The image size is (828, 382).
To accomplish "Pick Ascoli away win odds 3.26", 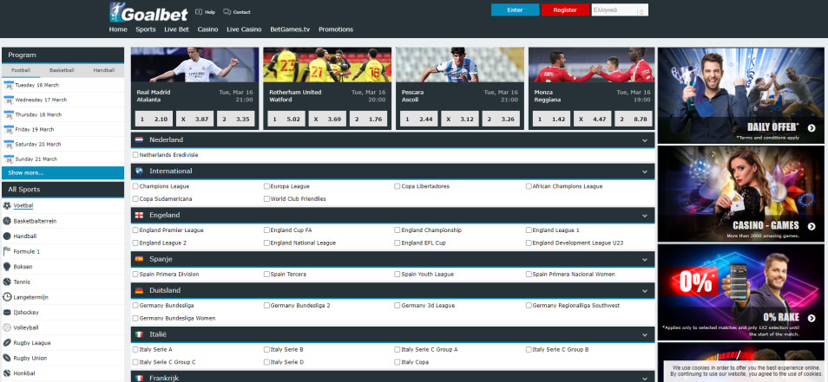I will click(501, 119).
